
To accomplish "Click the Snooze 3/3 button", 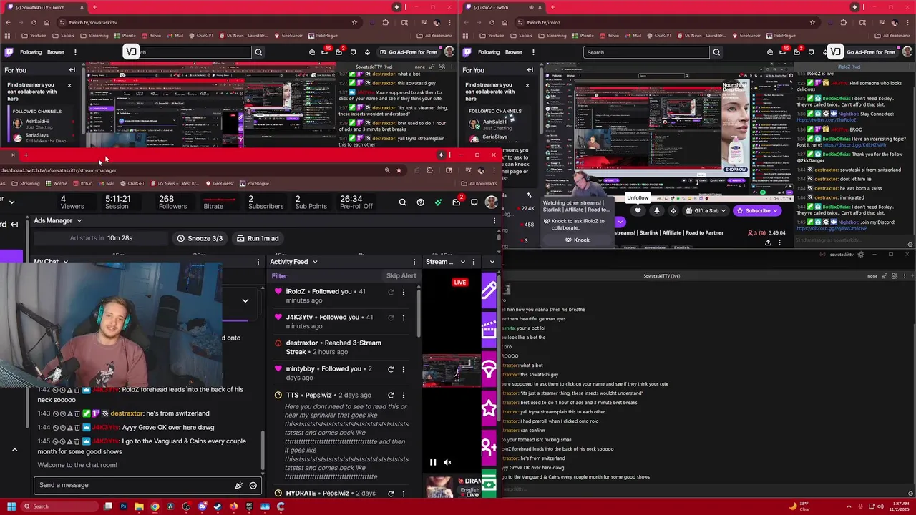I will pyautogui.click(x=200, y=238).
